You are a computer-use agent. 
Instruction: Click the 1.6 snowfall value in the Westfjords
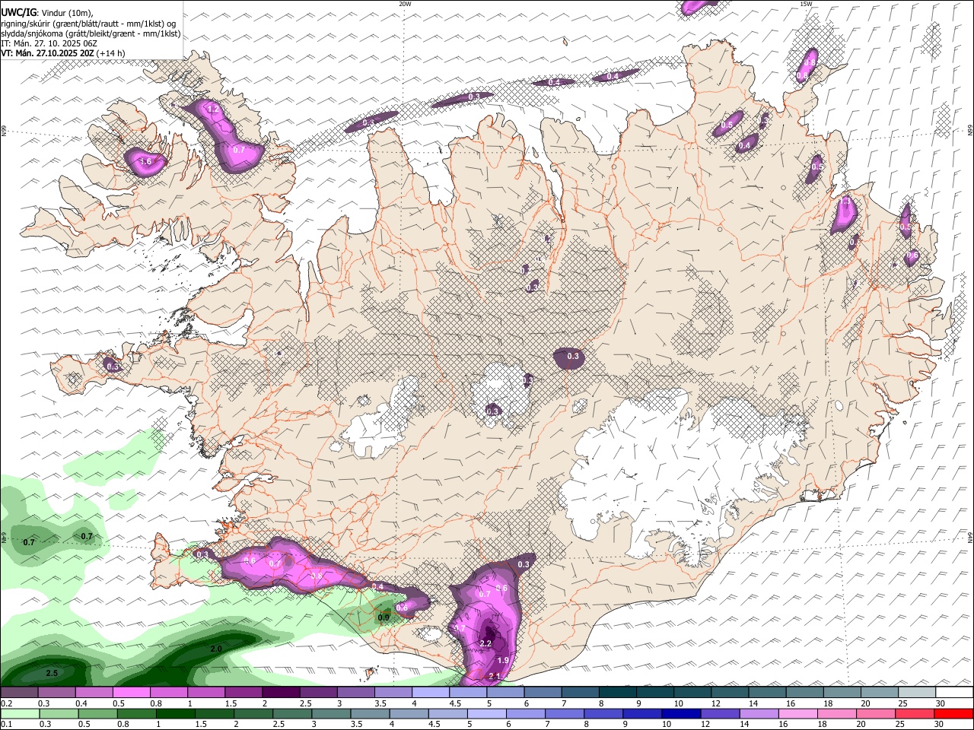coord(145,161)
